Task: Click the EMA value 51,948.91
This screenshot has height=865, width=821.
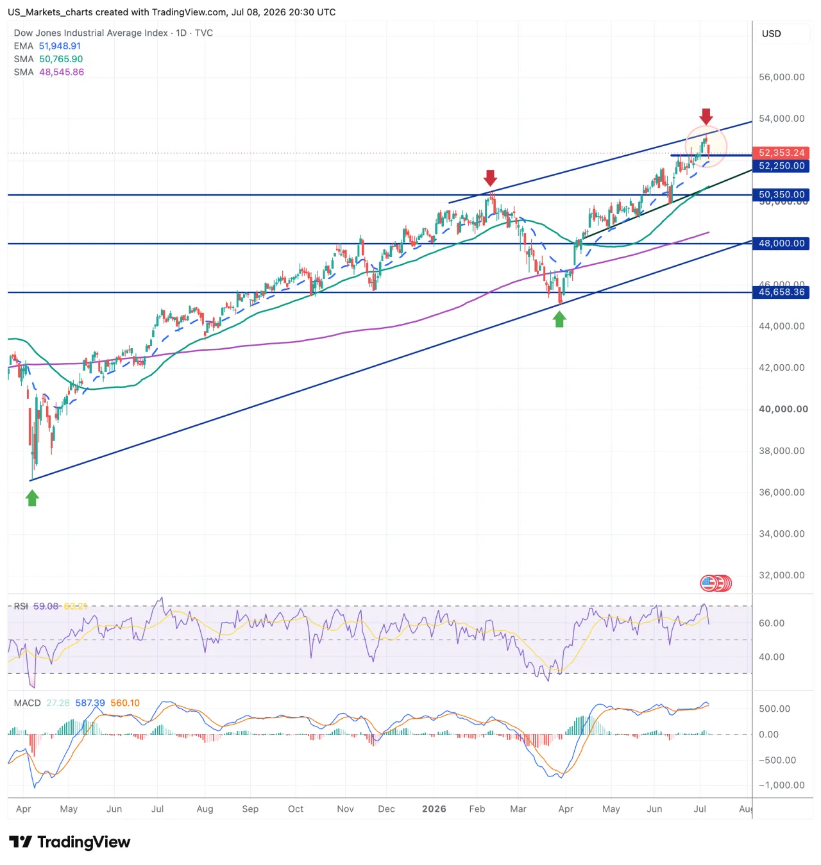Action: point(60,46)
